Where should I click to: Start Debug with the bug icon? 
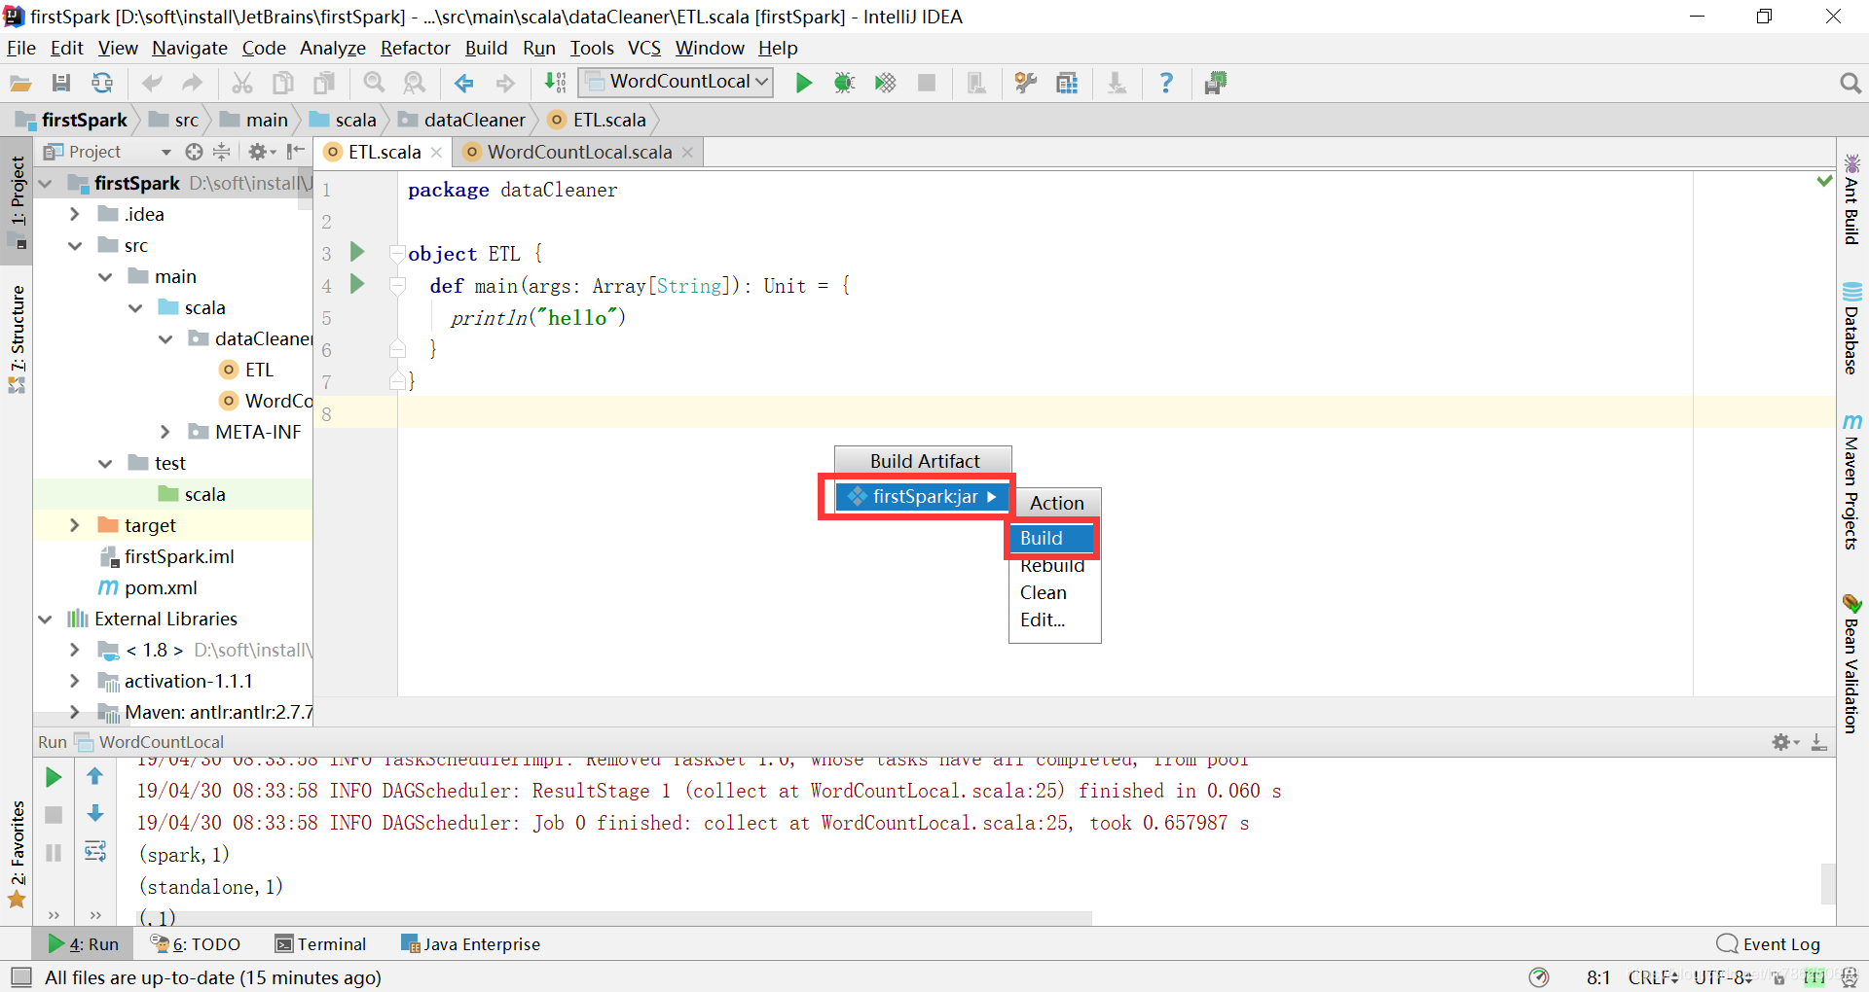coord(844,84)
